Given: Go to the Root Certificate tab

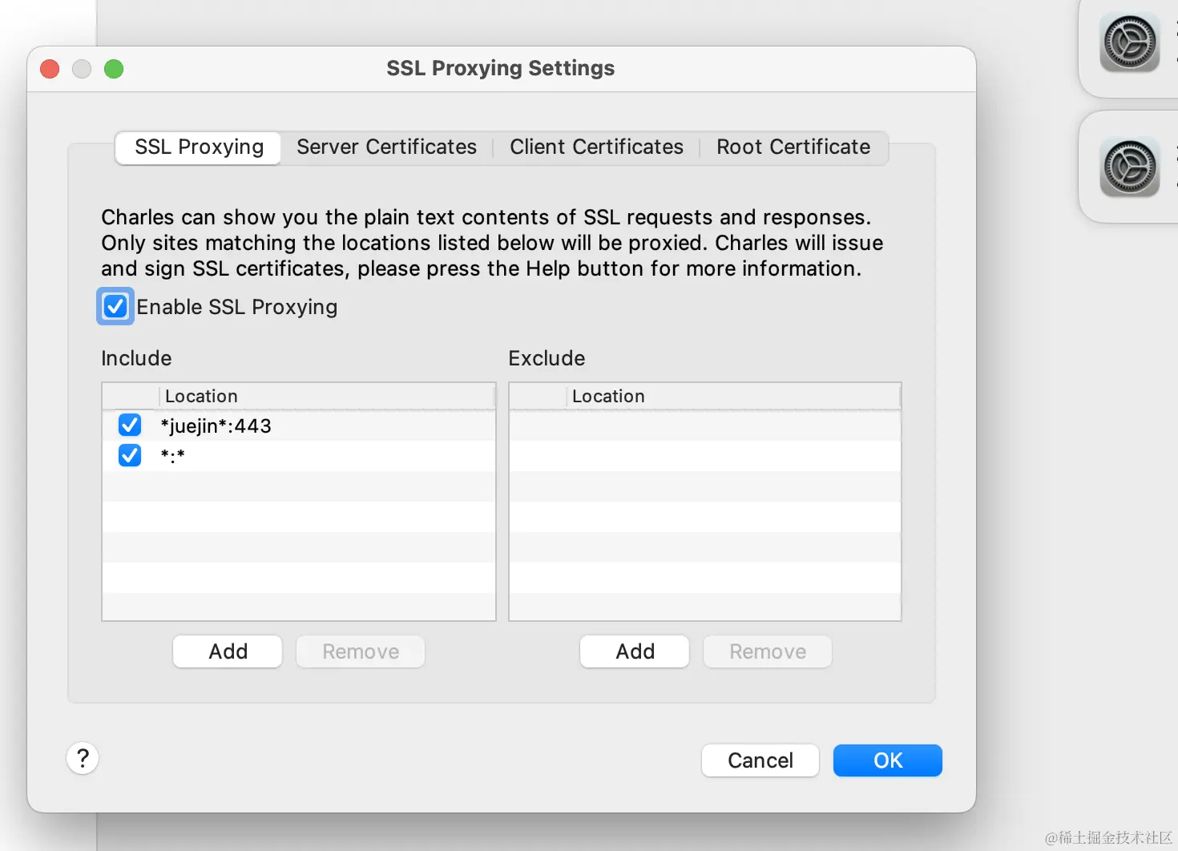Looking at the screenshot, I should tap(793, 147).
